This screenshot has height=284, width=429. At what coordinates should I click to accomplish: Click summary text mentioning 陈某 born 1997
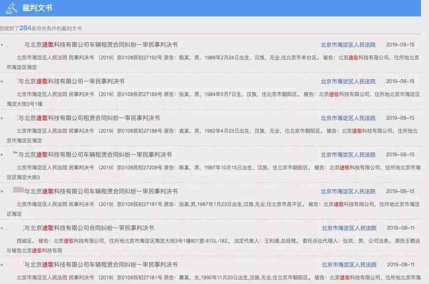tap(213, 172)
